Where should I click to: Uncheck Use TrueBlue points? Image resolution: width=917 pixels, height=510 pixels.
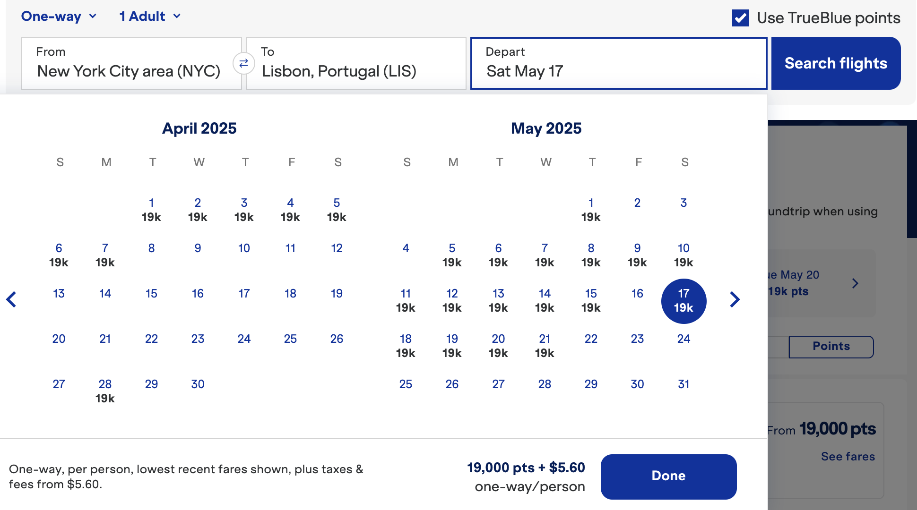point(740,18)
